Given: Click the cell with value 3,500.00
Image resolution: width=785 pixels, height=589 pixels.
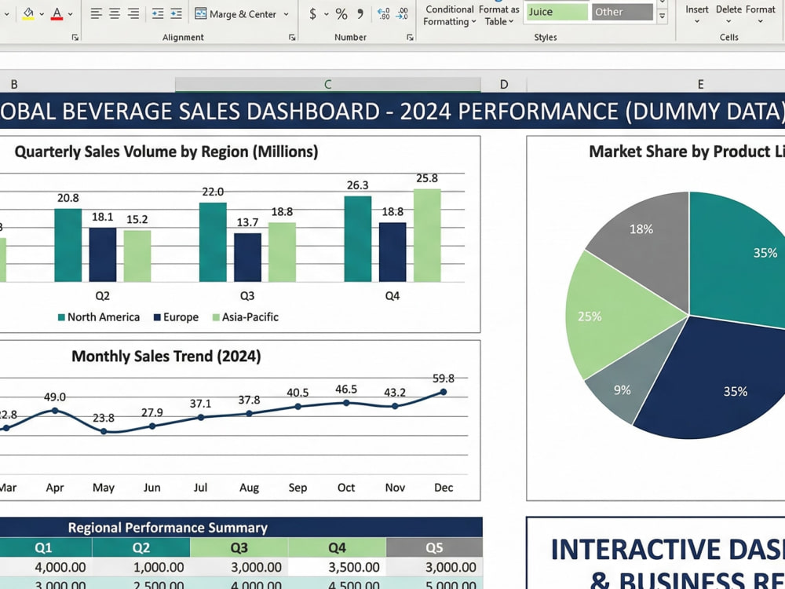Looking at the screenshot, I should pyautogui.click(x=337, y=567).
